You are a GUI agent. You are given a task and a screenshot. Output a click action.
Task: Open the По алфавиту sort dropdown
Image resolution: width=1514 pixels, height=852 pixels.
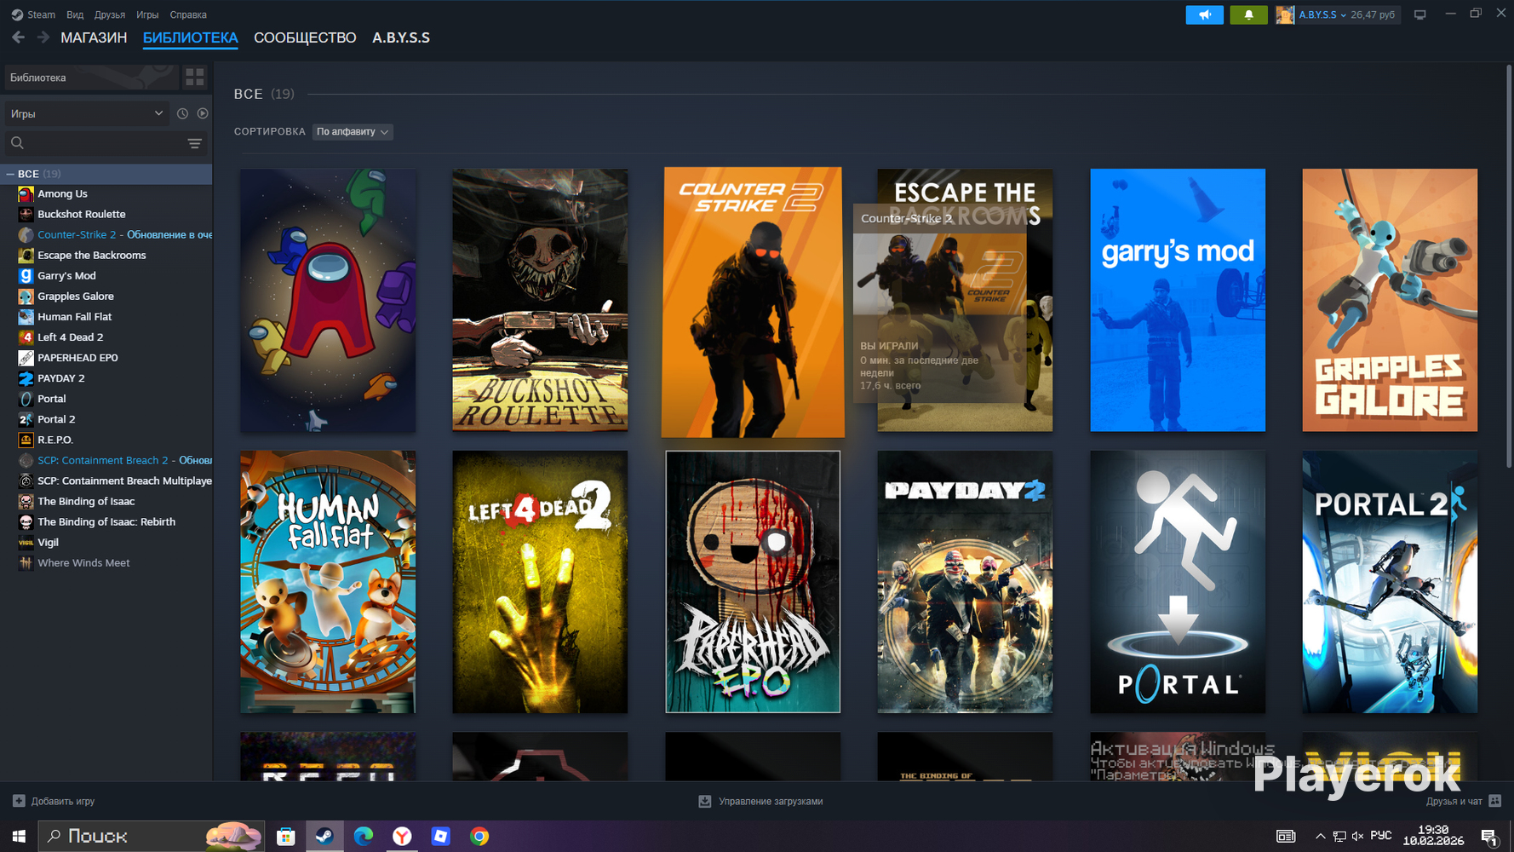[353, 132]
